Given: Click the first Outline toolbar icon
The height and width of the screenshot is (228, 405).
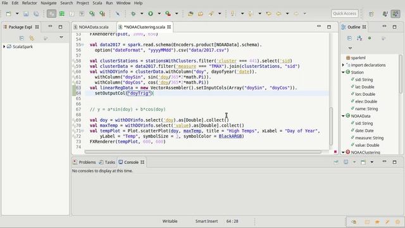Looking at the screenshot, I should coord(349,38).
